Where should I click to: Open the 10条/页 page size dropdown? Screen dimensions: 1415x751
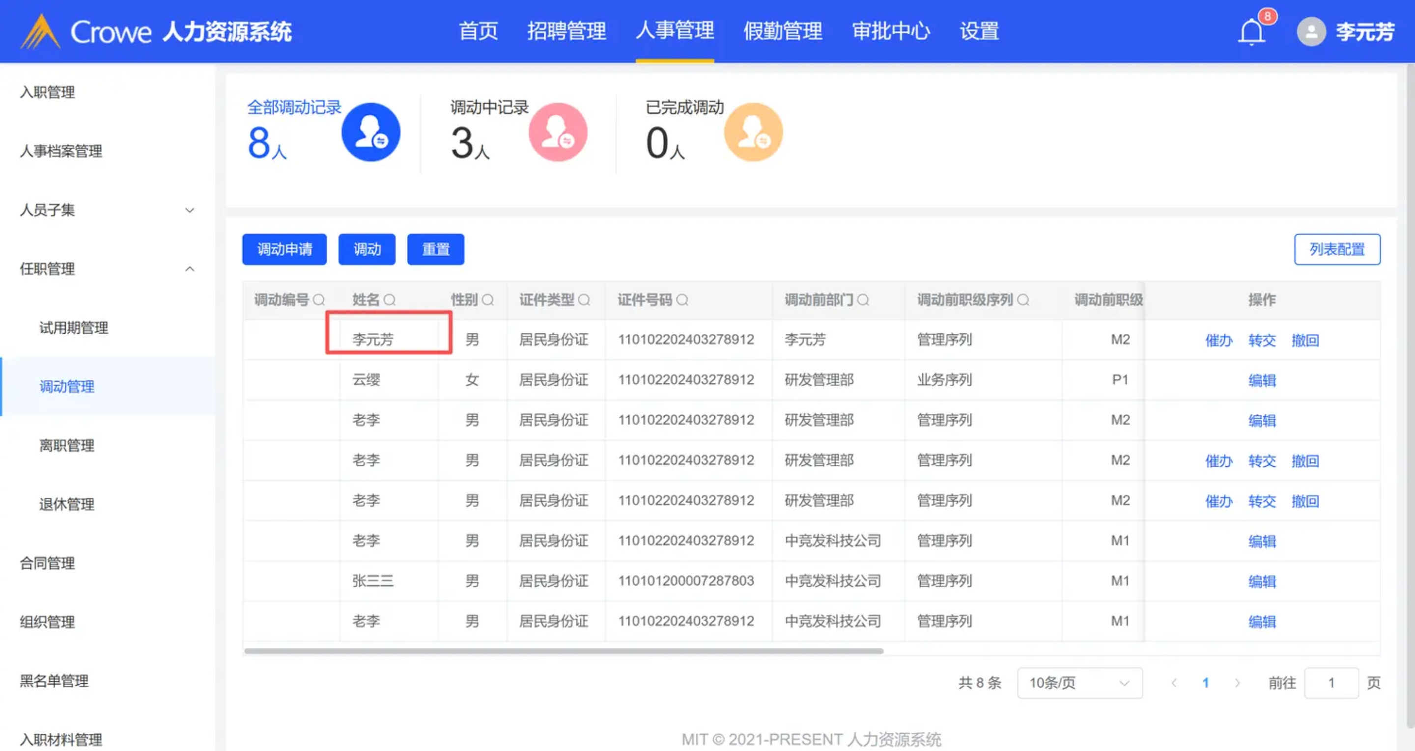(x=1079, y=683)
